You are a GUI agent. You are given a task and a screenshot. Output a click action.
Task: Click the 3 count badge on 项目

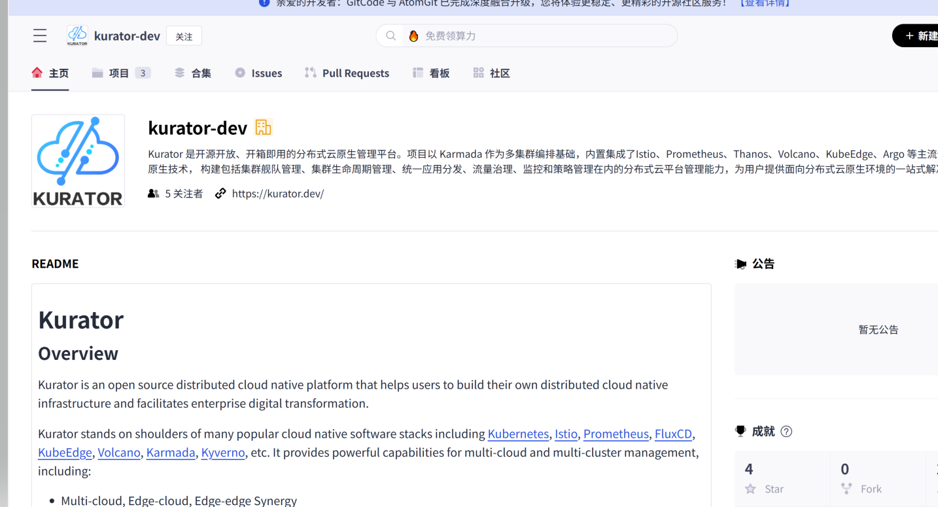143,73
